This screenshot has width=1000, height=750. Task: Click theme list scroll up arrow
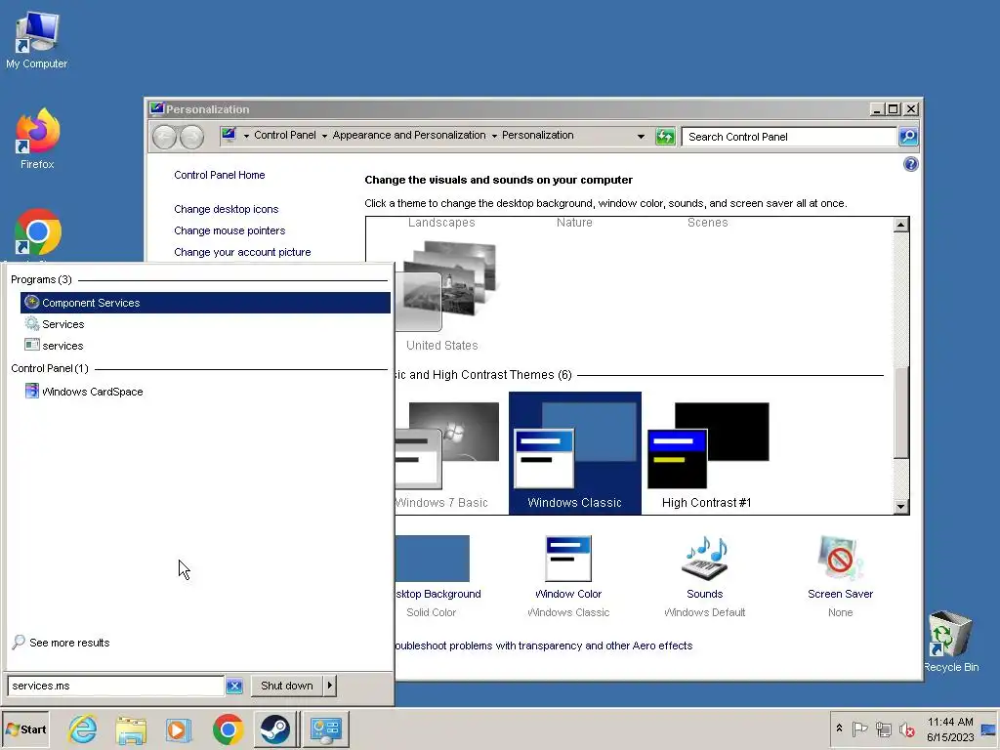pos(900,225)
